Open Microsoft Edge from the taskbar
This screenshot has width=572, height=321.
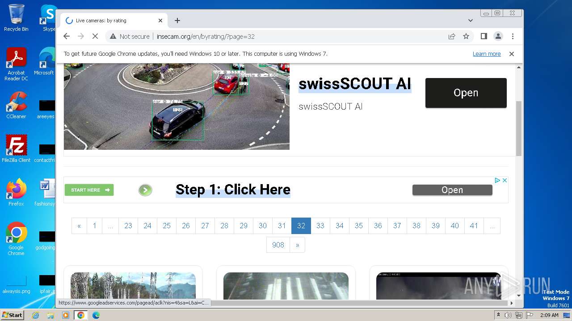pyautogui.click(x=96, y=315)
